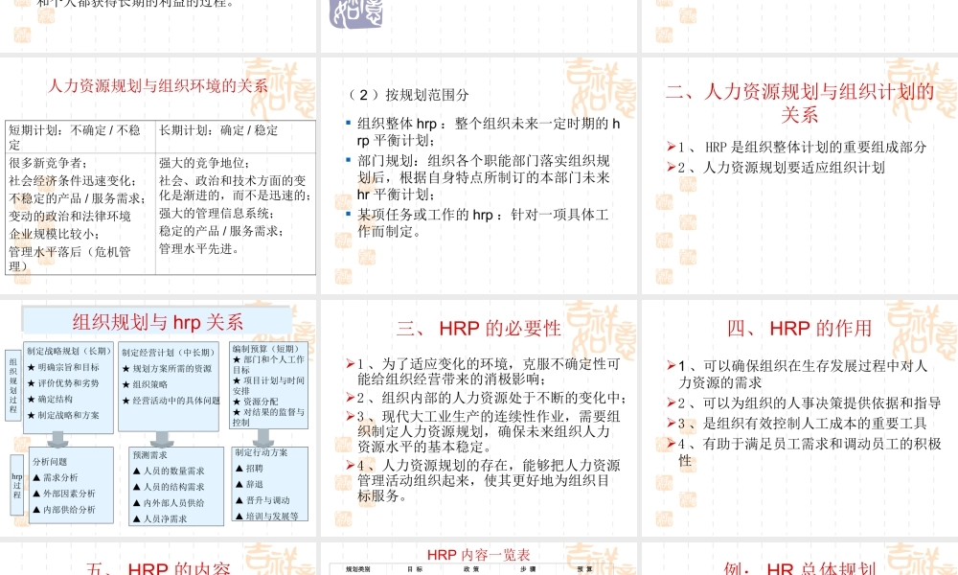This screenshot has width=958, height=575.
Task: Open the HRP 内容一览表 slide
Action: coord(479,559)
